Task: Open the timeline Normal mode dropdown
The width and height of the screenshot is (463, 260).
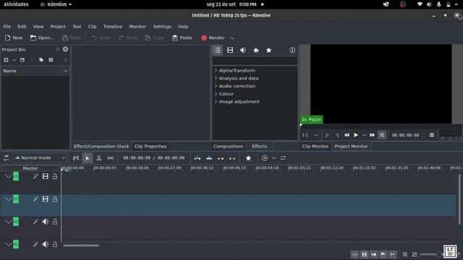Action: tap(41, 158)
